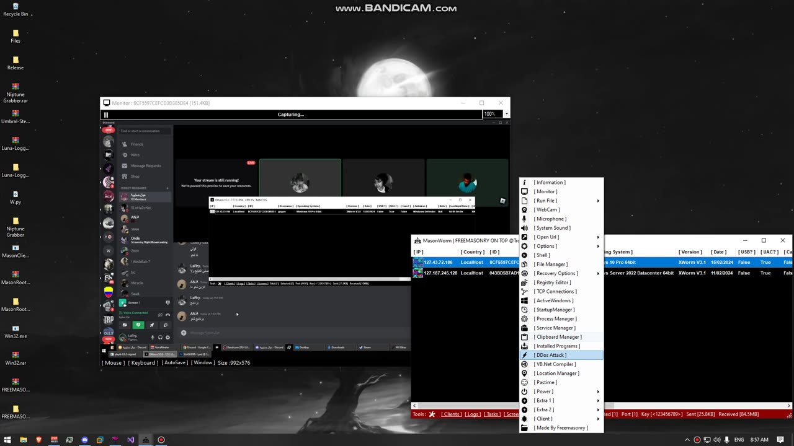This screenshot has height=446, width=794.
Task: Choose the StartupManager clock icon
Action: [524, 310]
